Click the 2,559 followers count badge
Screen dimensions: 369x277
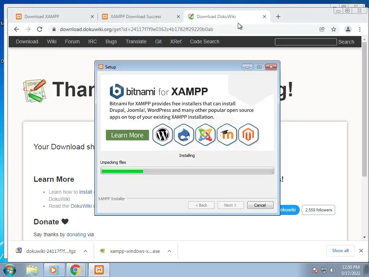pos(319,210)
